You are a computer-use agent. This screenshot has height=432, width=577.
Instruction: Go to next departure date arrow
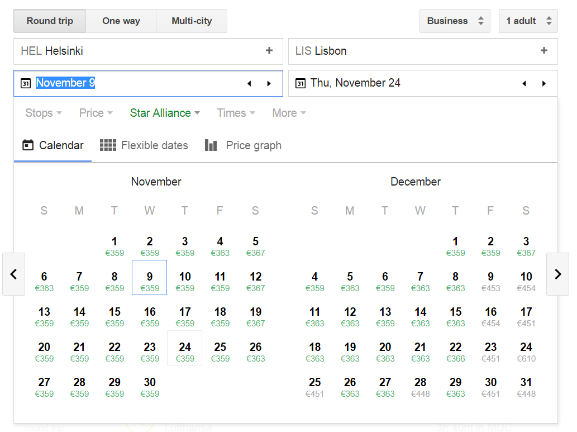[x=269, y=84]
